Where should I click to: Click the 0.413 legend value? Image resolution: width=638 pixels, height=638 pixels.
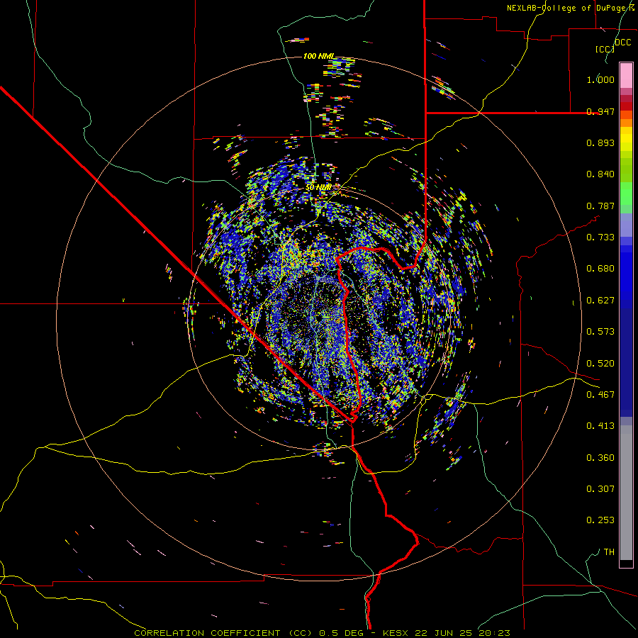coord(600,426)
